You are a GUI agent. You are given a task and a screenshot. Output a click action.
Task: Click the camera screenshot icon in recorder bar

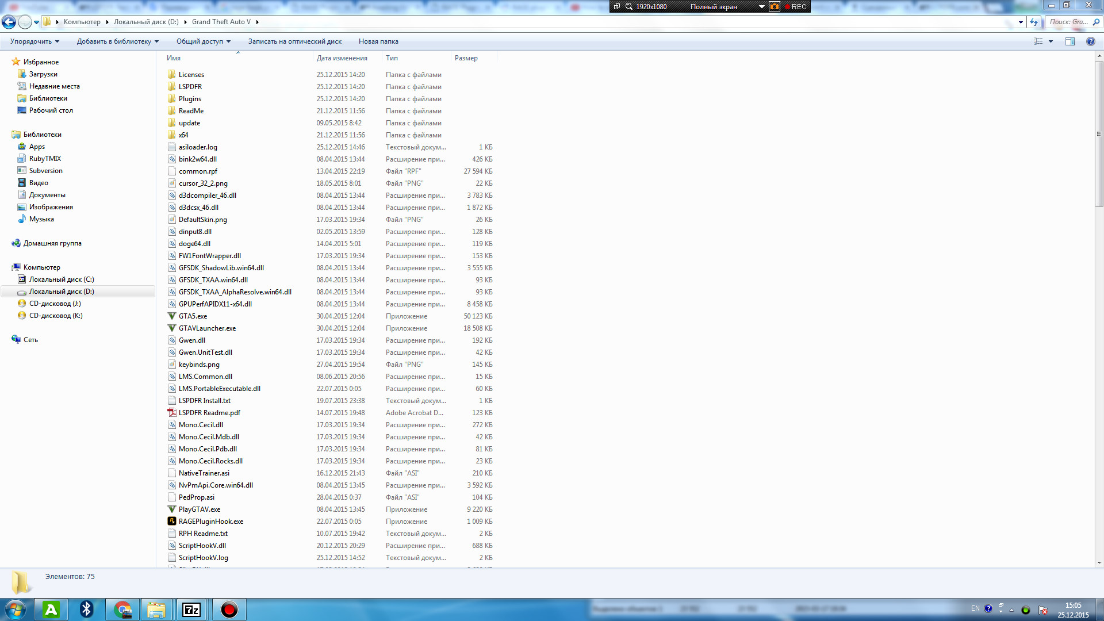click(775, 7)
